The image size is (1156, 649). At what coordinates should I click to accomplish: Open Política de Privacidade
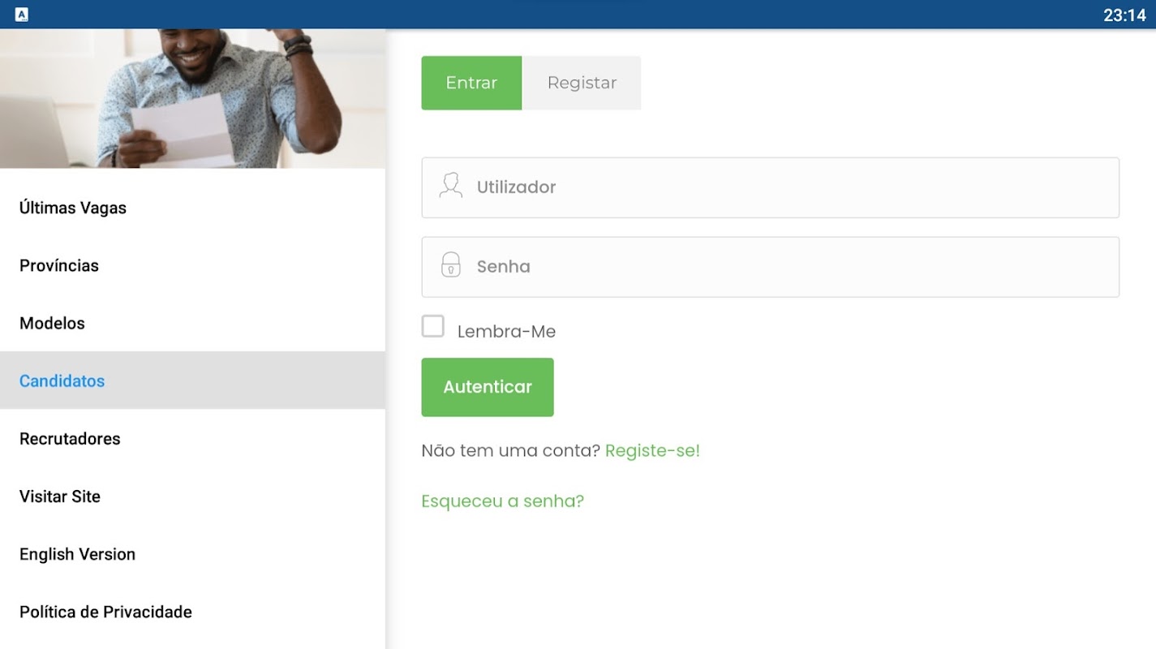192,612
